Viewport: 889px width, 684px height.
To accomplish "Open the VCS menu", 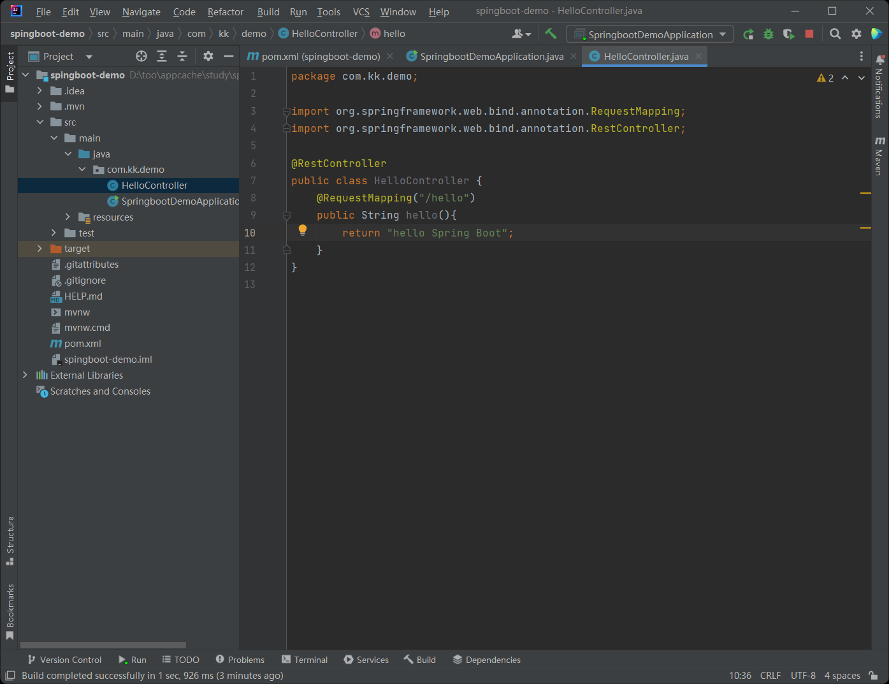I will pos(361,12).
